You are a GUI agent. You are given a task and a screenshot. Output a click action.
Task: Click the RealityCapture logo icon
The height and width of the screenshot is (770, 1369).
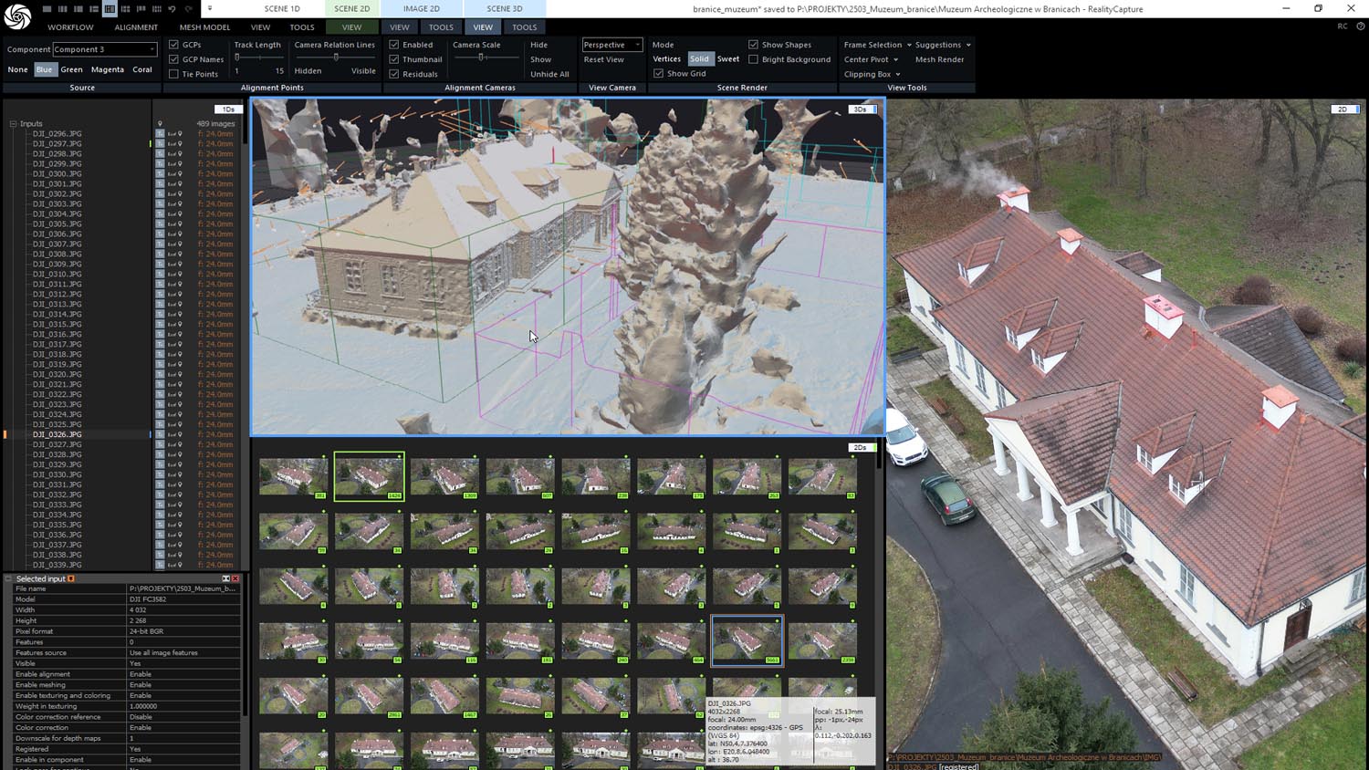16,16
